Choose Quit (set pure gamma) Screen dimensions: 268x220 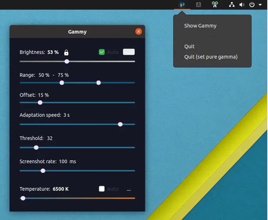[x=211, y=57]
